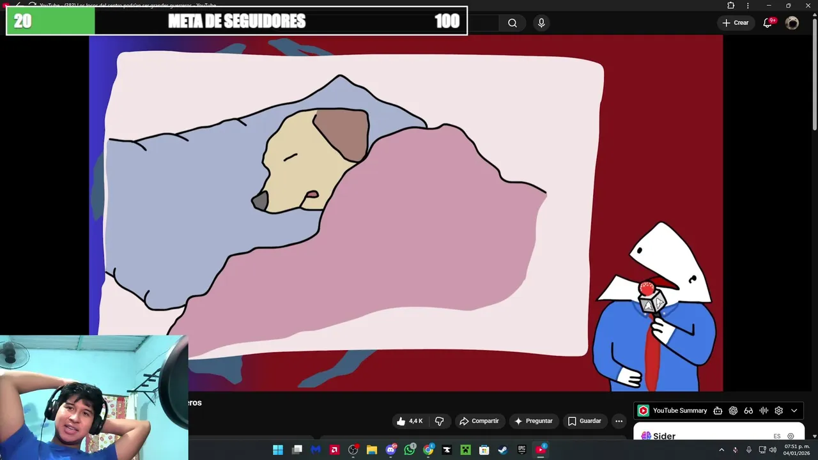Expand the YouTube Summary panel chevron

[x=794, y=411]
